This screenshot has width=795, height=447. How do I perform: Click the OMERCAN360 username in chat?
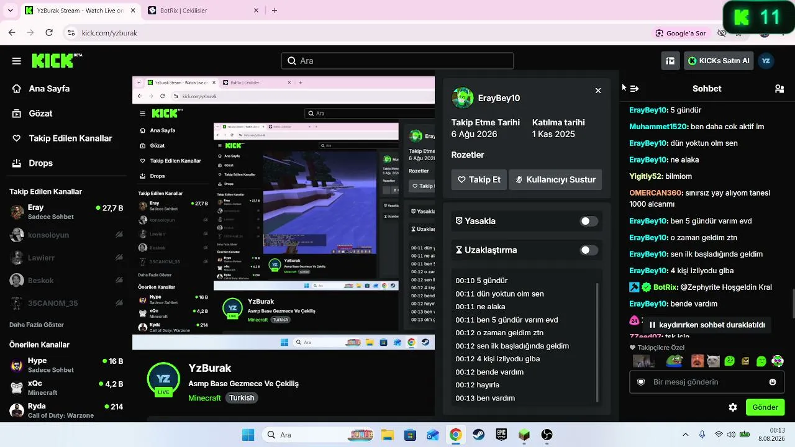point(656,193)
